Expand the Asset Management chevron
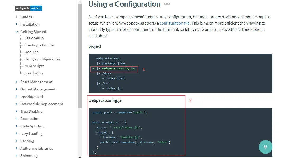 tap(16, 82)
